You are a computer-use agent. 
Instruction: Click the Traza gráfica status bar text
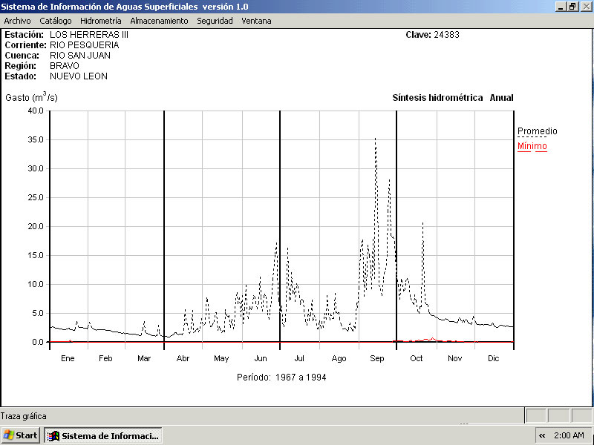click(x=23, y=416)
